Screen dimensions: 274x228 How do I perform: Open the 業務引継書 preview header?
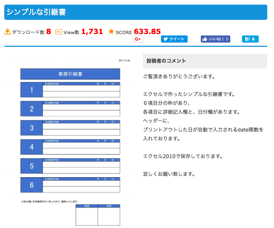(x=70, y=74)
